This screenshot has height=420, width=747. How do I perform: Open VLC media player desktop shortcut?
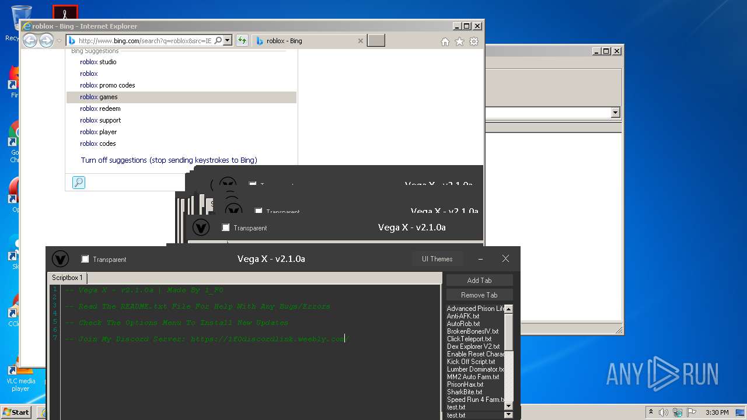[x=20, y=376]
